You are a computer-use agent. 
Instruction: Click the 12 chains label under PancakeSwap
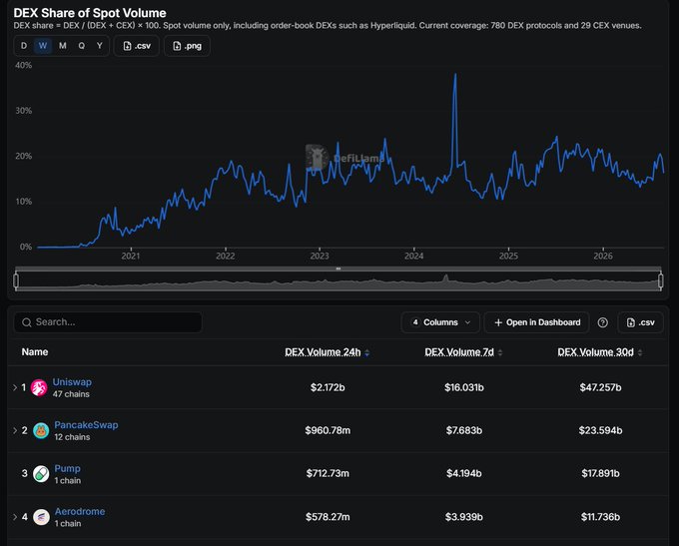[x=72, y=437]
